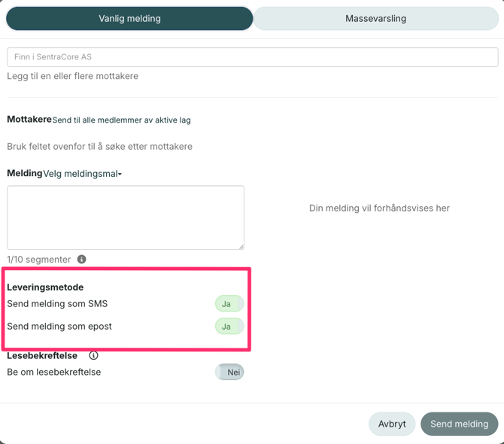Enable the Be om lesebekreftelse toggle

[229, 372]
